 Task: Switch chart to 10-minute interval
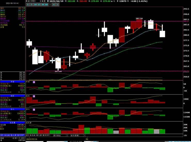[x=35, y=5]
